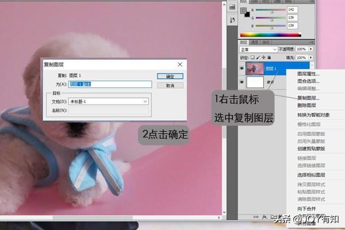The width and height of the screenshot is (345, 230).
Task: Open the Mini Bridge collapsed panel icon
Action: [232, 7]
